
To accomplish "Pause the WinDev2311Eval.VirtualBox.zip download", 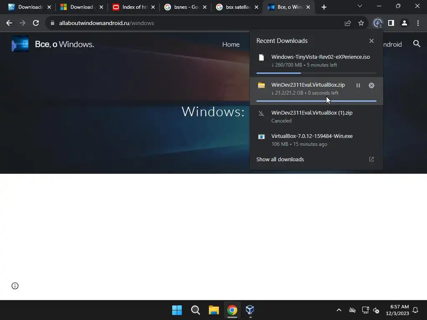I will pos(358,85).
